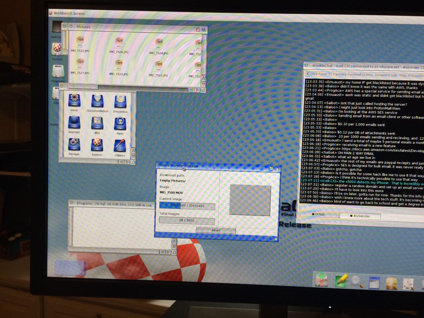Click the Total images progress bar
Viewport: 424px width, 318px height.
click(187, 221)
